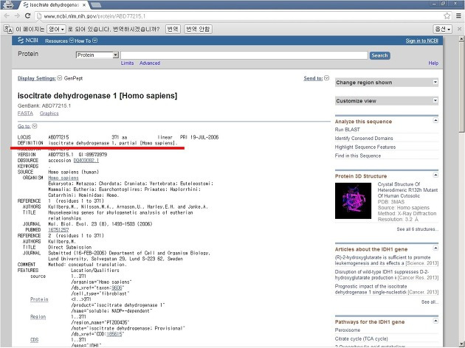Viewport: 465px width, 348px height.
Task: Open the DBSOURCE accession link
Action: point(86,161)
